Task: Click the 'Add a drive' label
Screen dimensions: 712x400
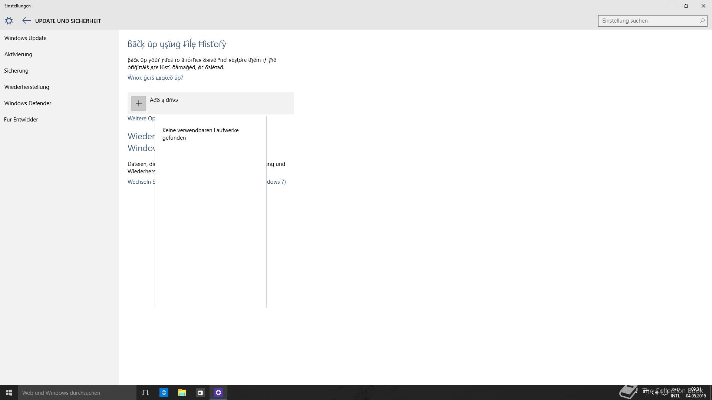Action: pyautogui.click(x=164, y=100)
